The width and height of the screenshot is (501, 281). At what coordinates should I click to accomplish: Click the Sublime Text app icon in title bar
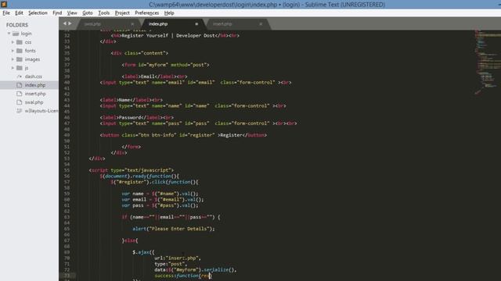click(x=4, y=4)
